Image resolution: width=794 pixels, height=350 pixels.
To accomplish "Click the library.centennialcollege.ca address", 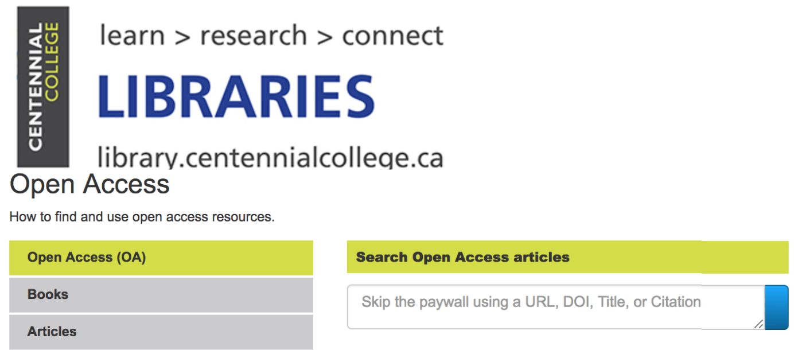I will coord(270,157).
